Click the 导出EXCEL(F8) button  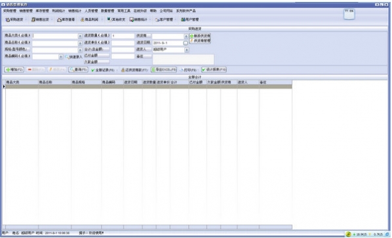coord(164,69)
